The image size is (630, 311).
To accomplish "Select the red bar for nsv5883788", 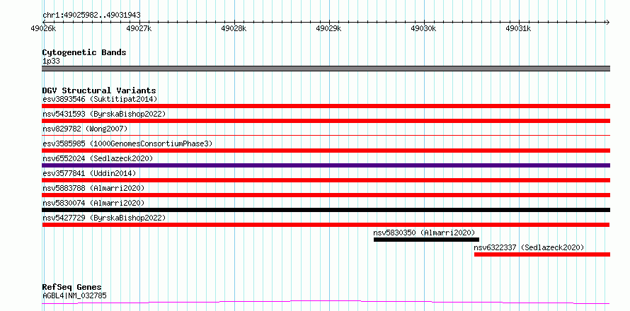I will 326,195.
